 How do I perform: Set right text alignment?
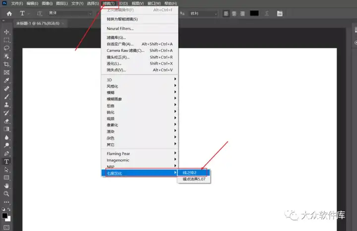coord(242,13)
